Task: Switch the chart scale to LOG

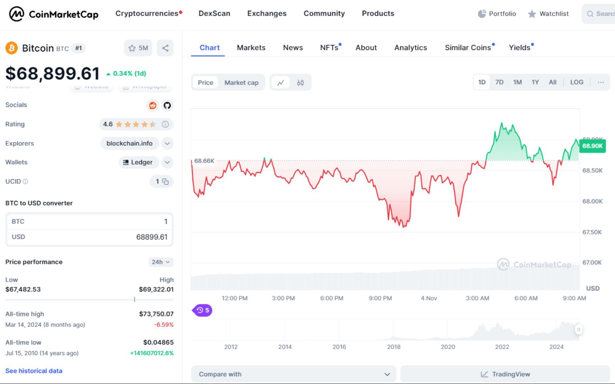Action: 577,82
